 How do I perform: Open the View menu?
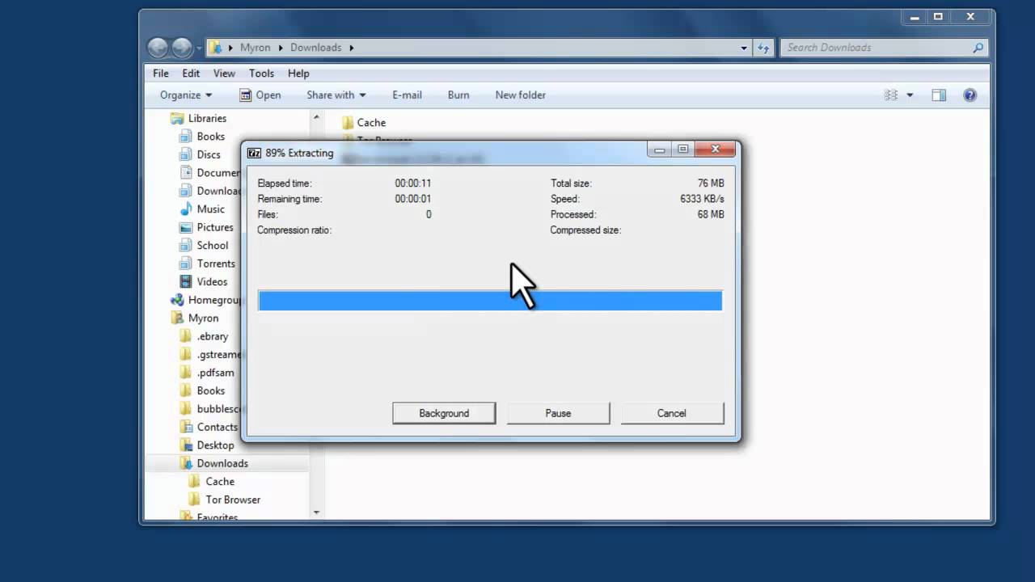(x=224, y=73)
